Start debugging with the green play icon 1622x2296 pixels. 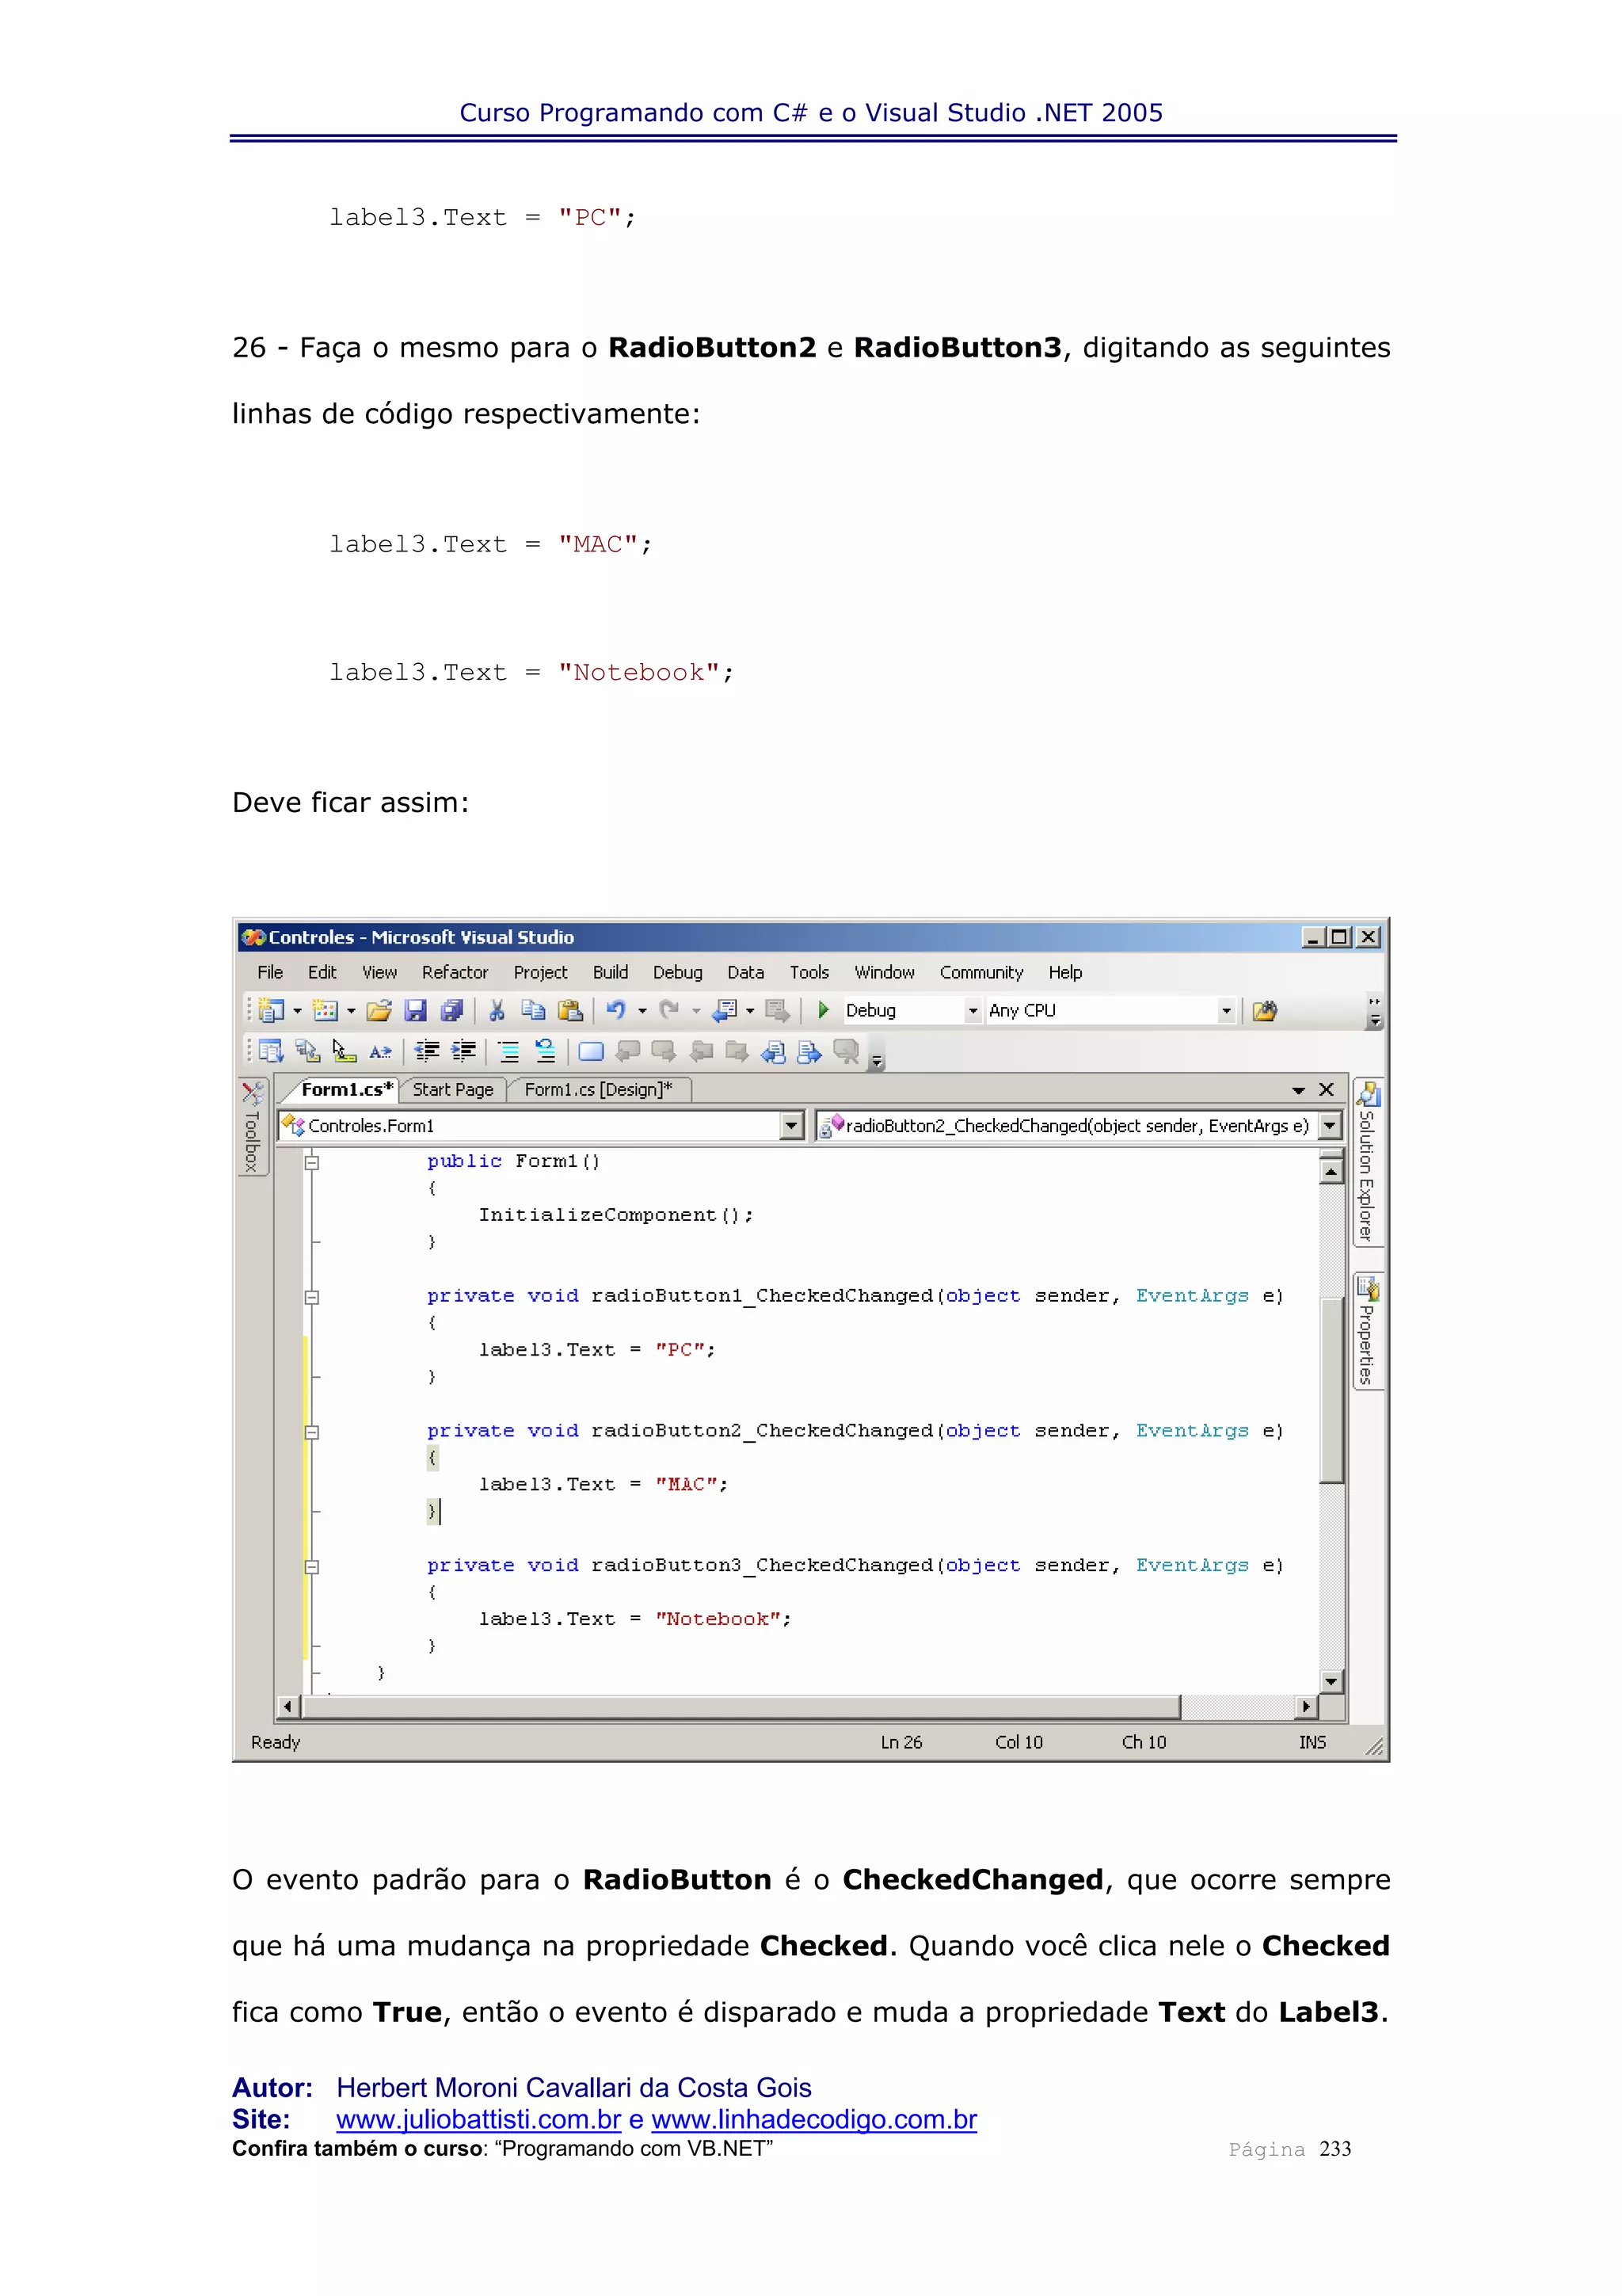pos(824,1010)
